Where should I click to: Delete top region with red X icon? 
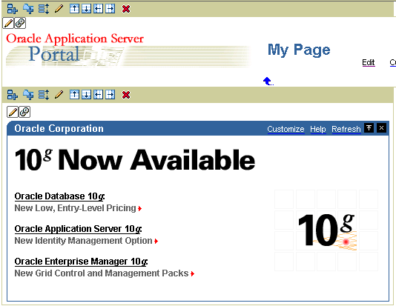pos(126,9)
